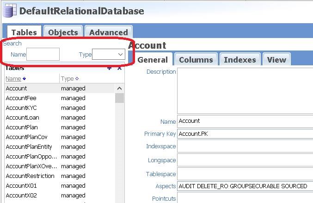Click the Primary Key field
The width and height of the screenshot is (313, 203).
coord(245,134)
